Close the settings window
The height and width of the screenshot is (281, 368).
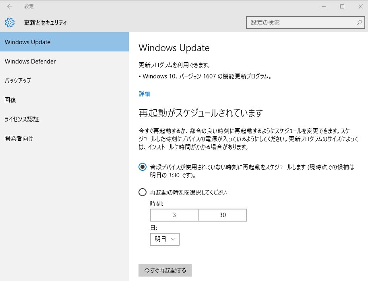[x=361, y=6]
